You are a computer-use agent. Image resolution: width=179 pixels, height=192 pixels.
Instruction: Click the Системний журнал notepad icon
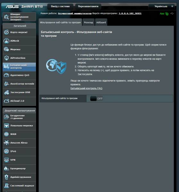click(x=6, y=186)
